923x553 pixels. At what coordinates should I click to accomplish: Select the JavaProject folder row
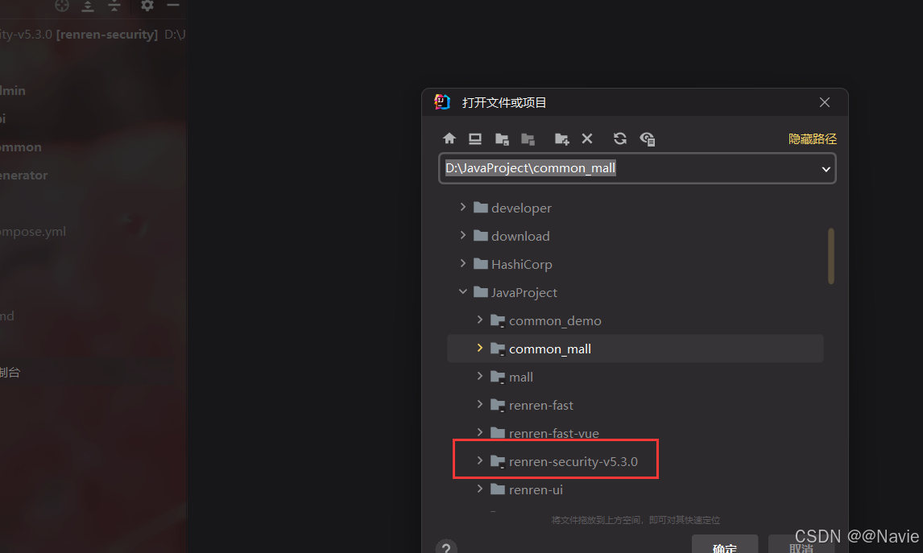coord(635,292)
